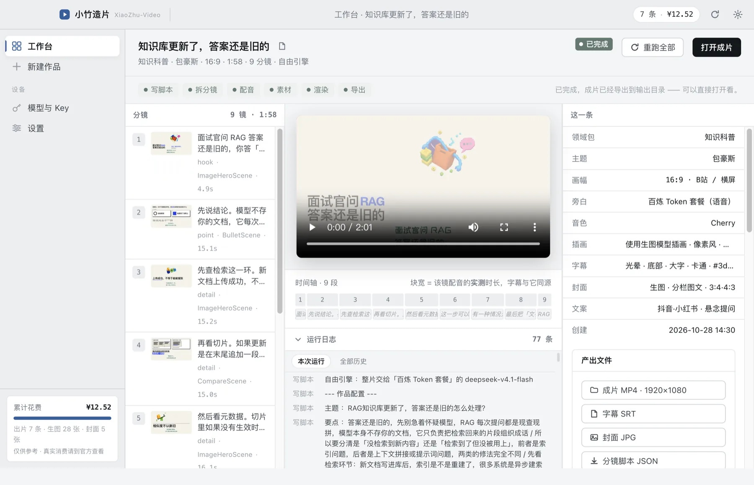
Task: Open storyboard shot 1 thumbnail
Action: click(x=171, y=143)
